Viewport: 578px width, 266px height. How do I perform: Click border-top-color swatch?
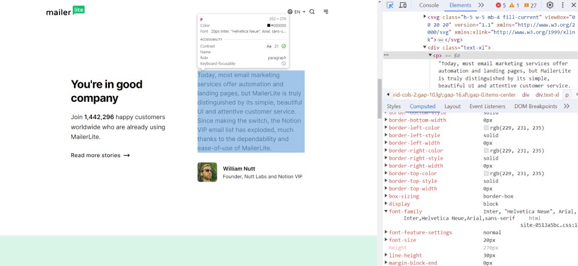coord(486,173)
